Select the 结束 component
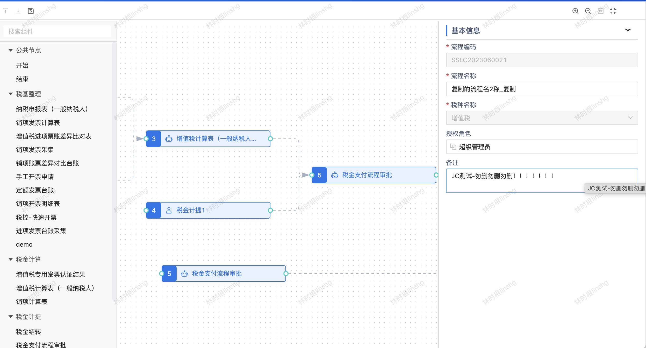 pos(22,79)
